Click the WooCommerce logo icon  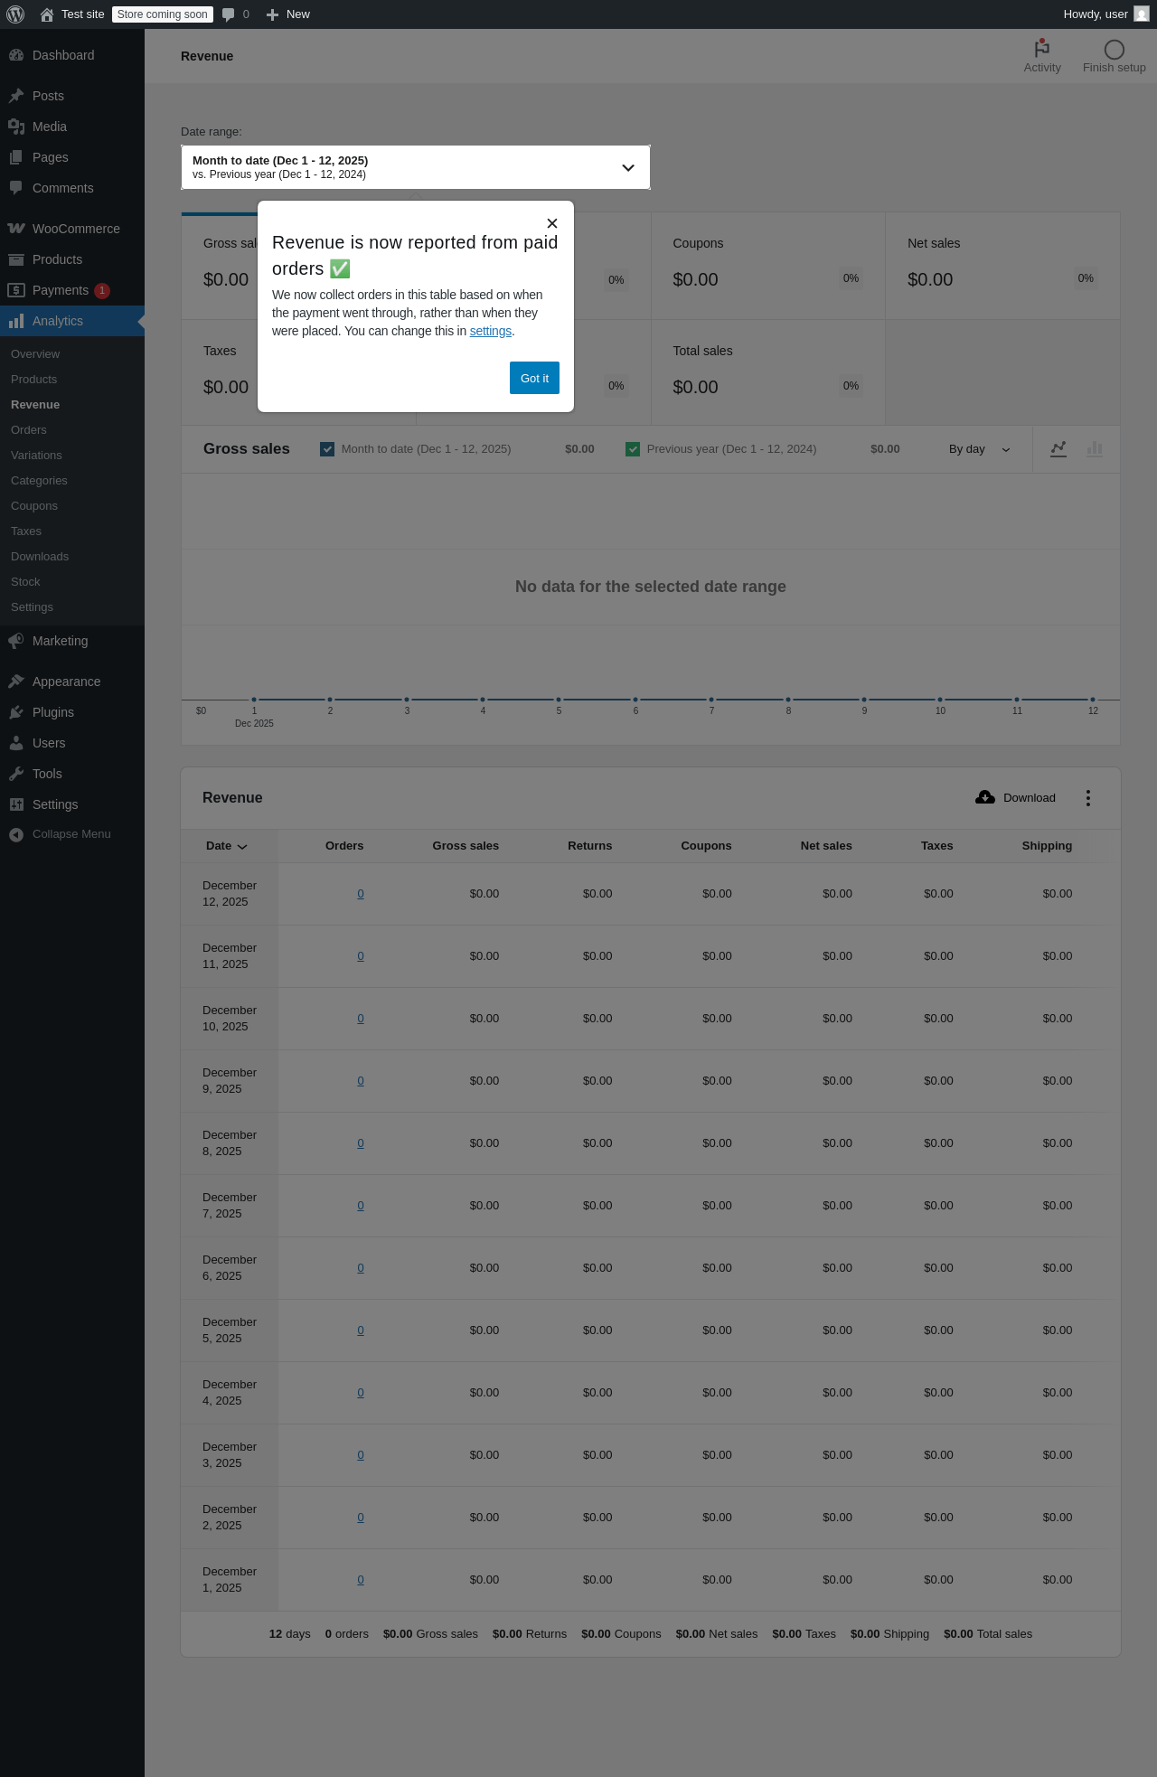[x=16, y=229]
